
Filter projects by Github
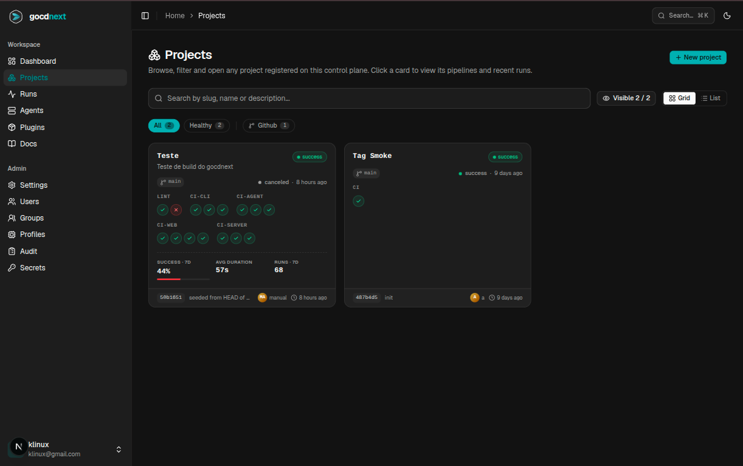(x=269, y=126)
